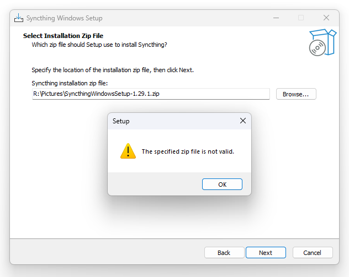Focus the zip file path input field
Screen dimensions: 349x277
150,94
